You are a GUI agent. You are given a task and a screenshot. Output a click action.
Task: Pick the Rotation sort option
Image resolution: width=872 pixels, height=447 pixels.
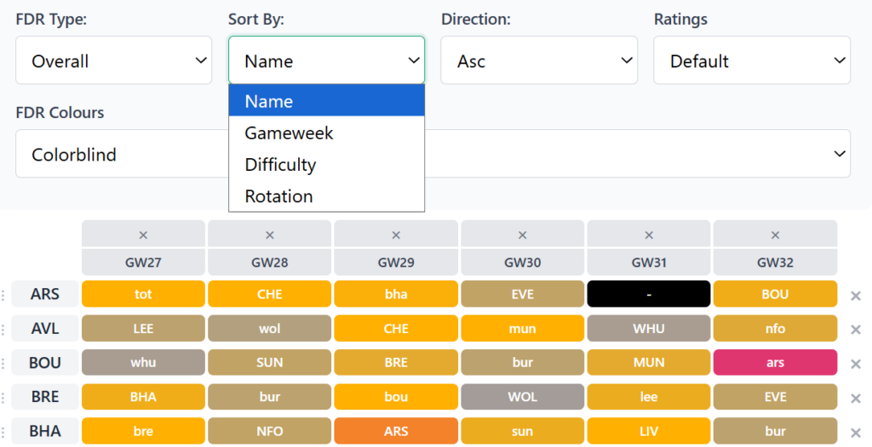(x=278, y=196)
